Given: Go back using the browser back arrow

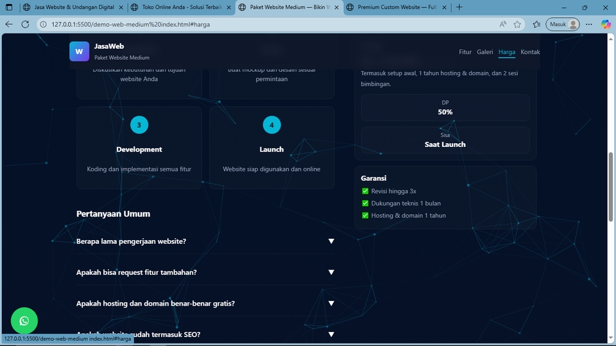Looking at the screenshot, I should [x=9, y=24].
